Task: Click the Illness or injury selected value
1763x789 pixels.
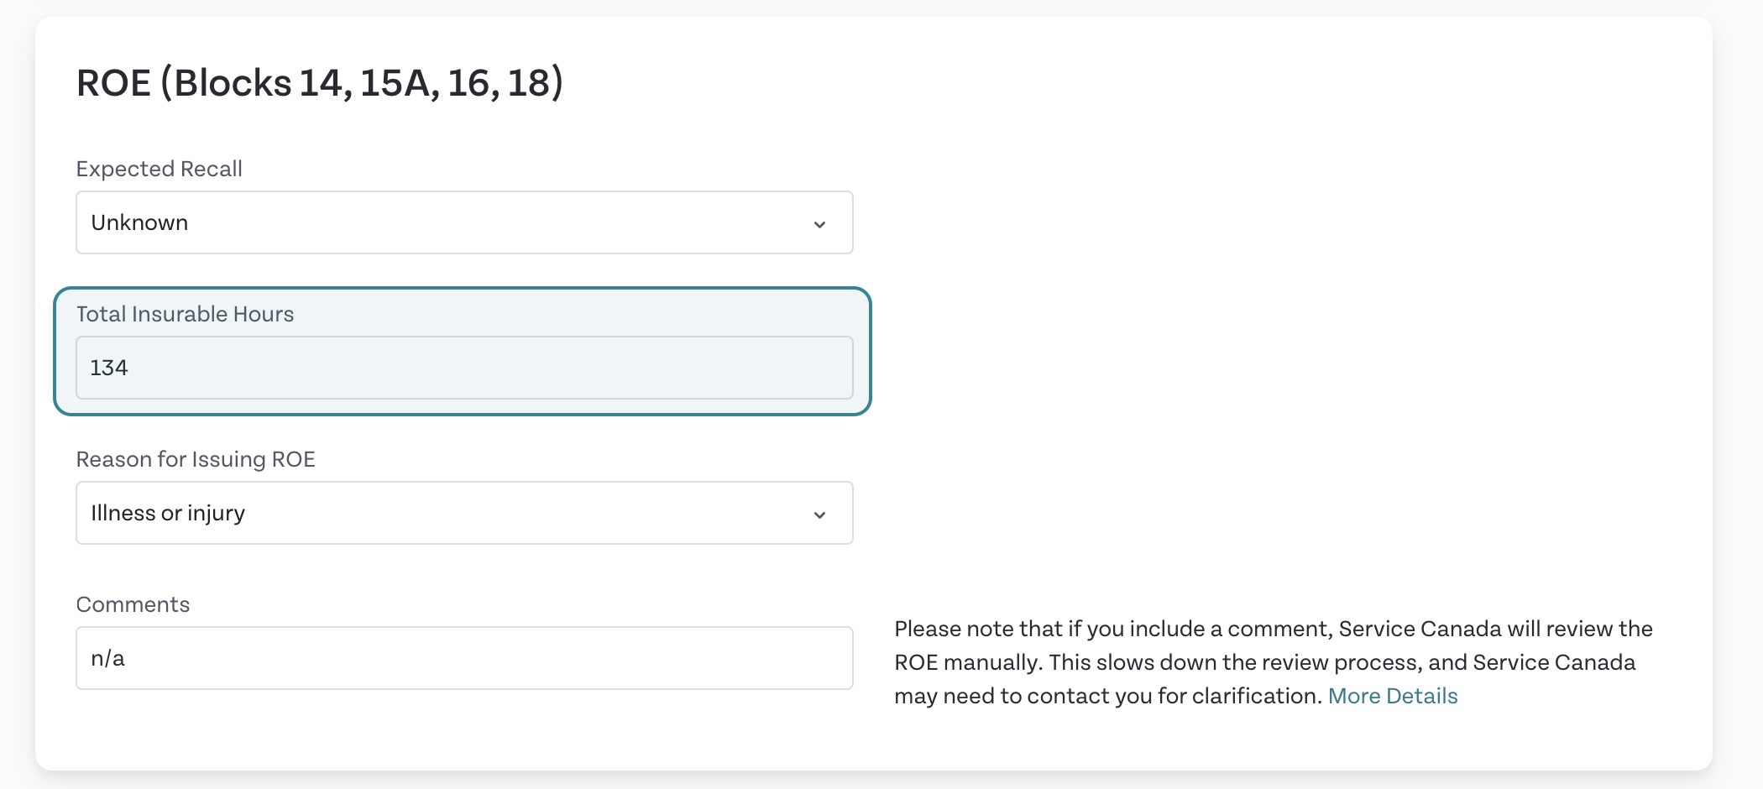Action: 168,513
